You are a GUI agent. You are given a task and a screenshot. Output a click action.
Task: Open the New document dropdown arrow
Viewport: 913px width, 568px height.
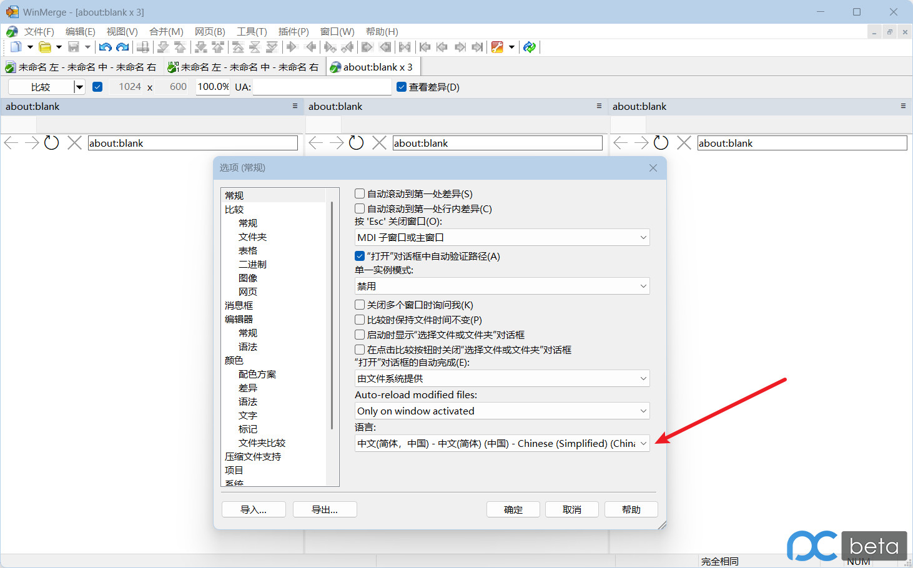[x=30, y=47]
